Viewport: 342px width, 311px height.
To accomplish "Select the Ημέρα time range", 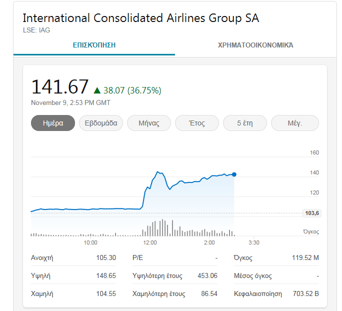I will 53,123.
